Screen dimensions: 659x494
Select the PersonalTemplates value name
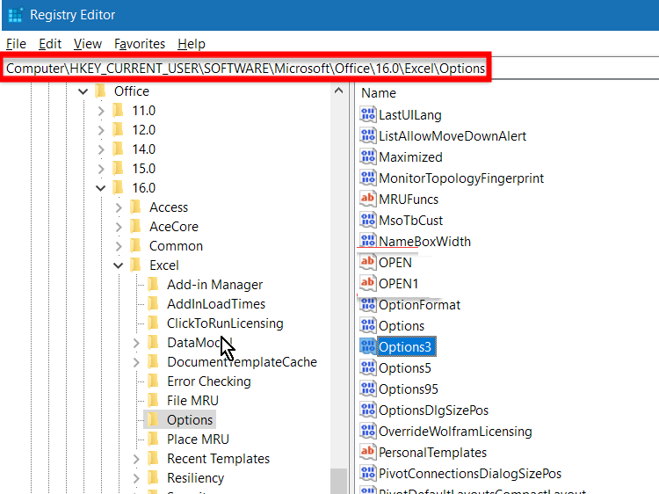tap(432, 453)
